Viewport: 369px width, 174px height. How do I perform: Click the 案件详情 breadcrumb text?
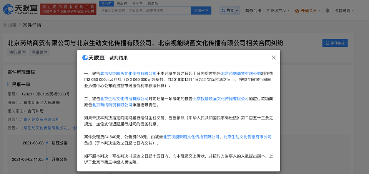click(32, 25)
